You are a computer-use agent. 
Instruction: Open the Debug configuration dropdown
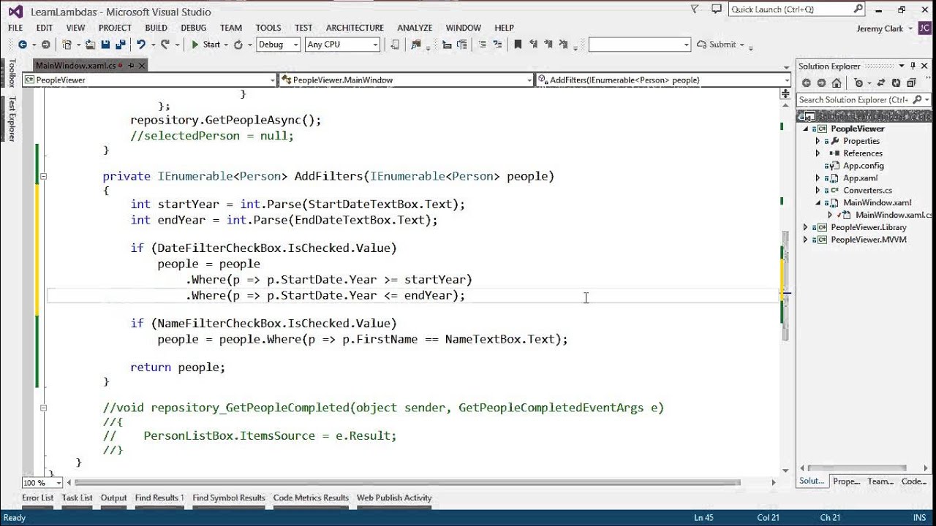(278, 45)
